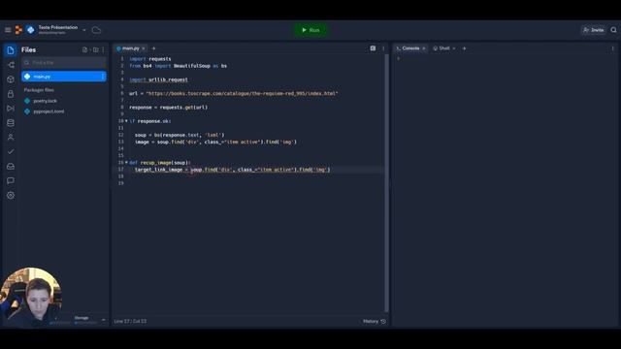Open the Teste Présentation project dropdown

click(84, 30)
